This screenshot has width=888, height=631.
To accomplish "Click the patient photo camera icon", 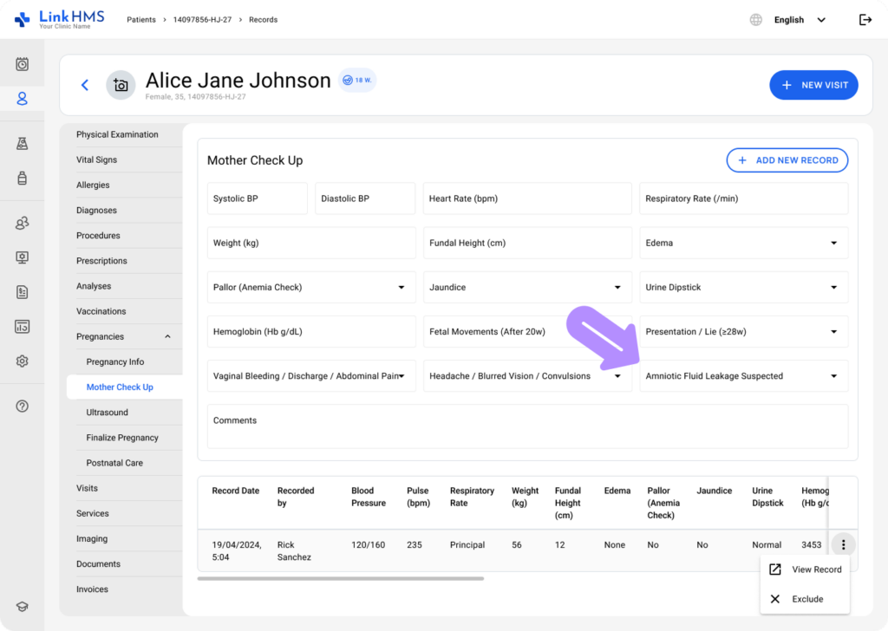I will coord(121,85).
